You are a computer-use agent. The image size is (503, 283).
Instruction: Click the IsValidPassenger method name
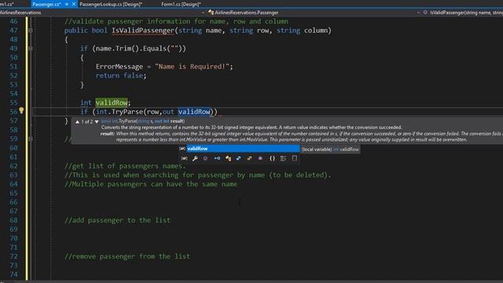coord(143,31)
